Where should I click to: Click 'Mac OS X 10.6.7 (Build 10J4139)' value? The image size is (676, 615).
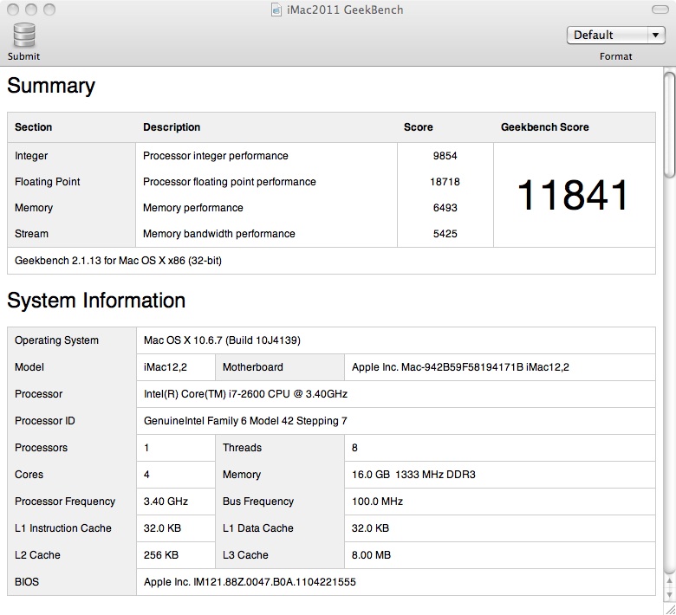(x=222, y=340)
